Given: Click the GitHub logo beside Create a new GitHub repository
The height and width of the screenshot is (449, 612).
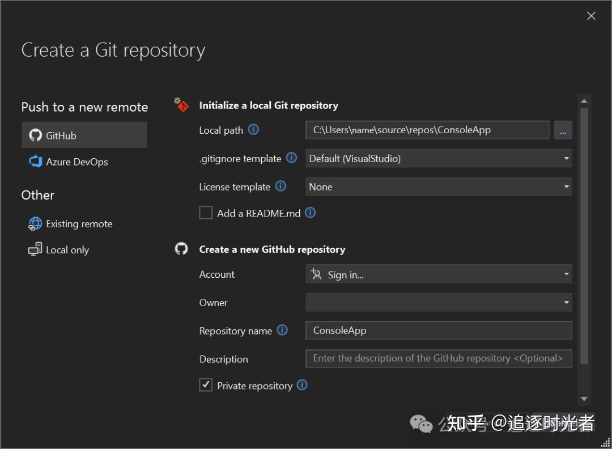Looking at the screenshot, I should [181, 249].
